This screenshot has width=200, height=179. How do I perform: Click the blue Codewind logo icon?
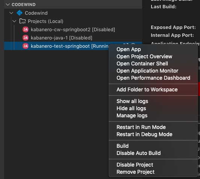pyautogui.click(x=20, y=13)
